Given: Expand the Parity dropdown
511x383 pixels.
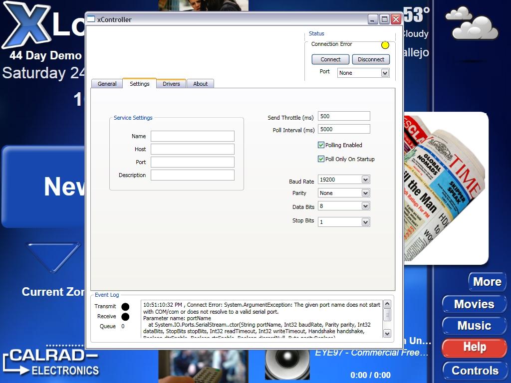Looking at the screenshot, I should (365, 193).
